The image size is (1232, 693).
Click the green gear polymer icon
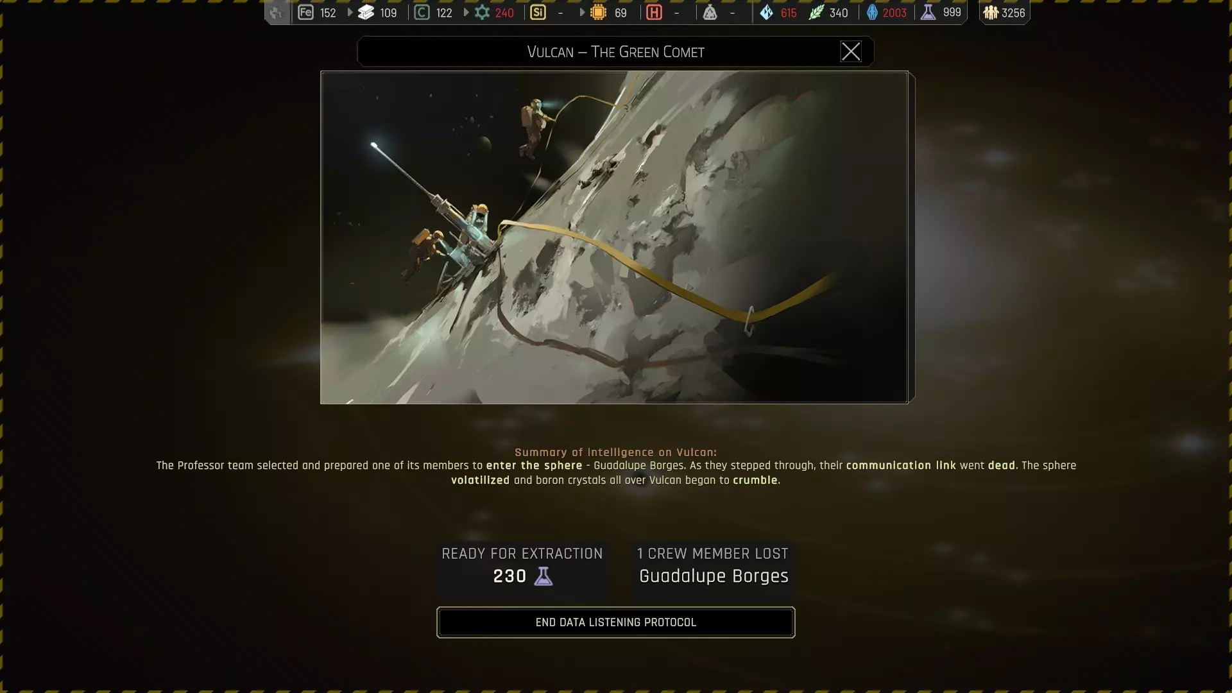[x=482, y=12]
